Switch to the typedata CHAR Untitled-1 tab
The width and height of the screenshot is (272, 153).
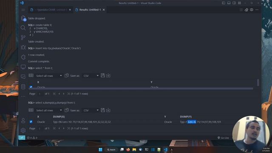coord(50,10)
